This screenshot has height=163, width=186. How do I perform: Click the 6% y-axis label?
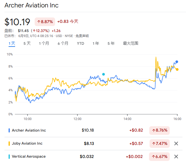tap(10, 78)
